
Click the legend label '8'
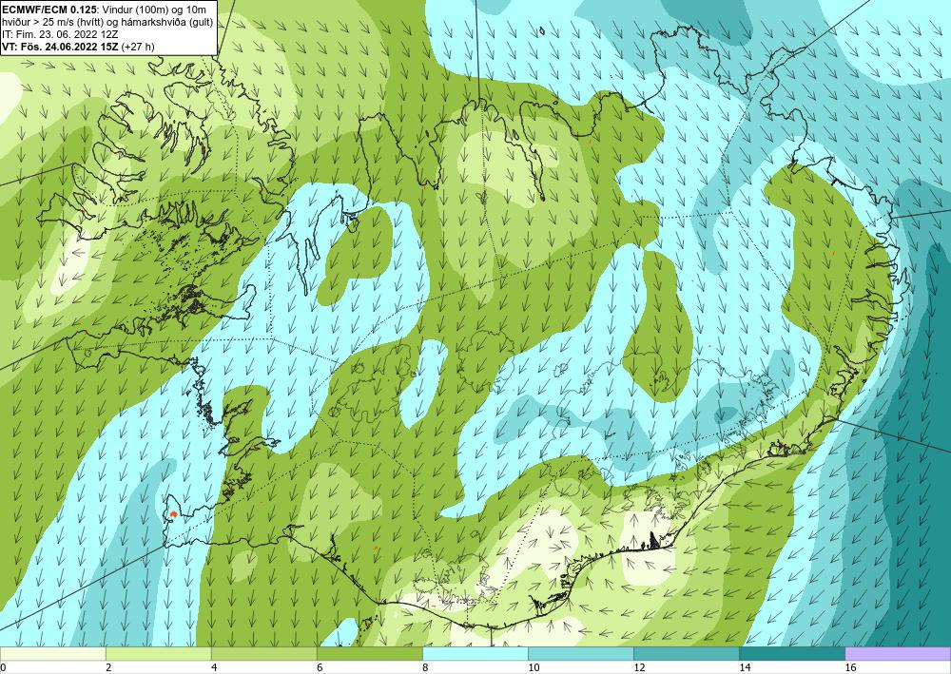click(x=425, y=668)
